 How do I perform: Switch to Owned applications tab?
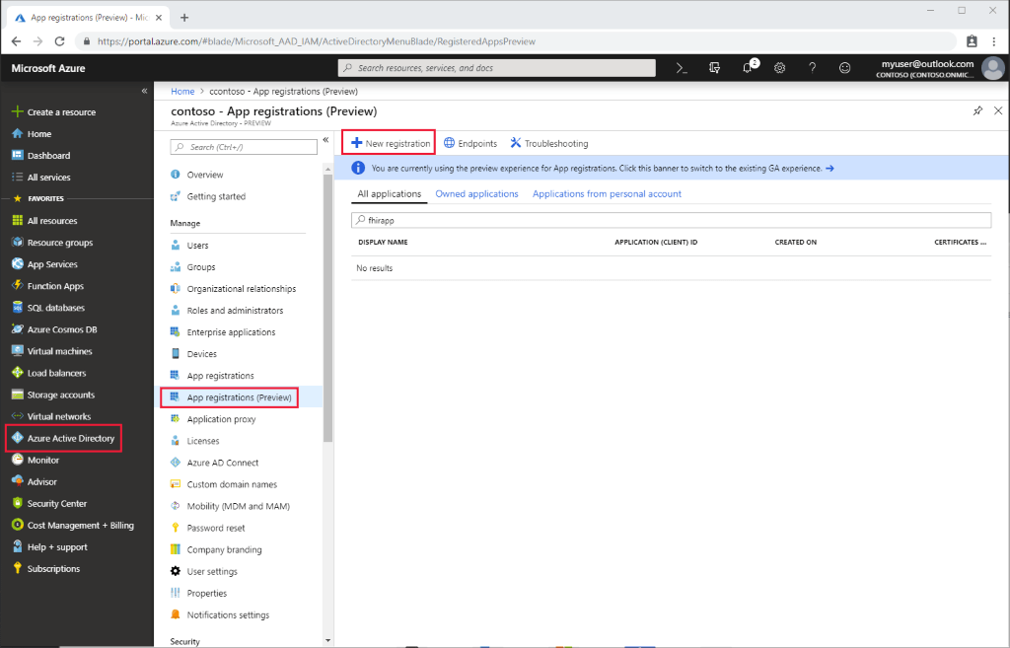coord(476,194)
